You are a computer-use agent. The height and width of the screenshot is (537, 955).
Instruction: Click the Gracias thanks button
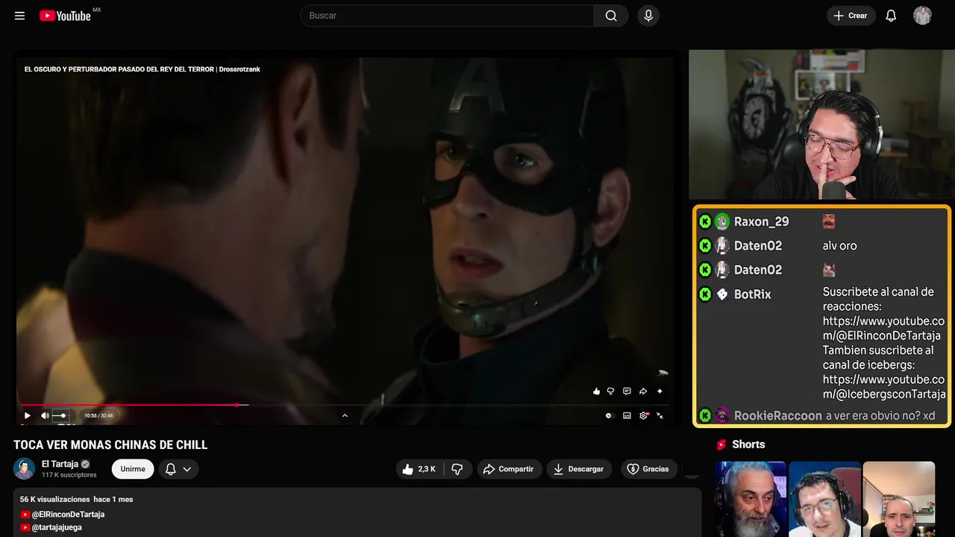[649, 469]
